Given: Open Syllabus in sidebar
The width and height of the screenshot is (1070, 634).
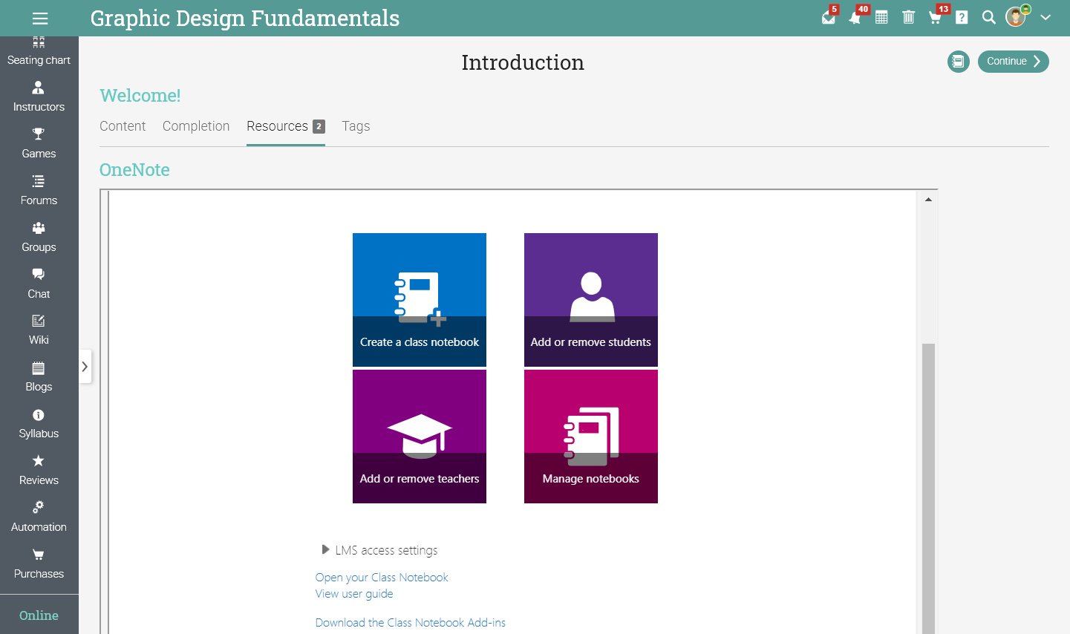Looking at the screenshot, I should [x=39, y=424].
